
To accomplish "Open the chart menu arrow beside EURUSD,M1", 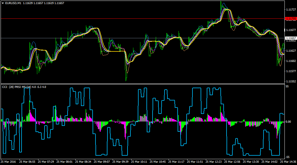I will coord(3,3).
